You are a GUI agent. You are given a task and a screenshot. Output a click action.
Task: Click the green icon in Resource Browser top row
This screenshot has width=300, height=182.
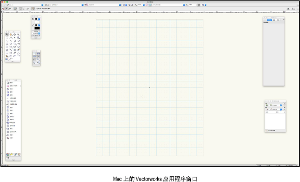point(267,105)
